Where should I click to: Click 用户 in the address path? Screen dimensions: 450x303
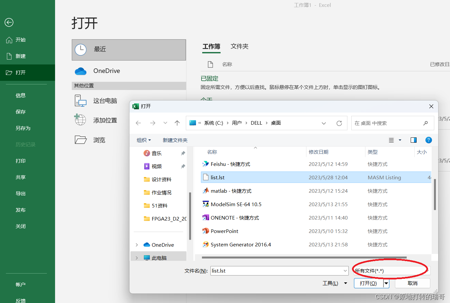coord(237,123)
